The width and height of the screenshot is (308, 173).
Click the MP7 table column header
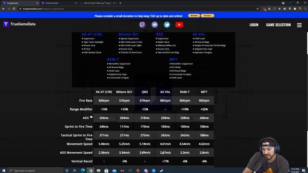pyautogui.click(x=204, y=92)
